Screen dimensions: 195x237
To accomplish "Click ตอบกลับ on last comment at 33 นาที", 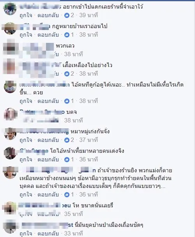I will tap(48, 233).
